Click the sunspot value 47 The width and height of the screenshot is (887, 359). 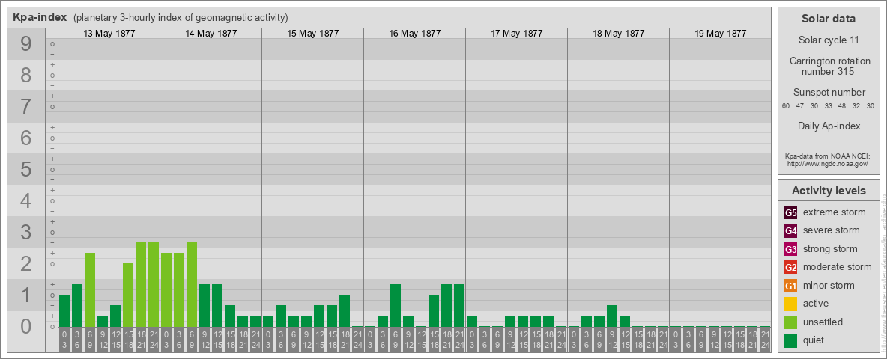click(800, 106)
